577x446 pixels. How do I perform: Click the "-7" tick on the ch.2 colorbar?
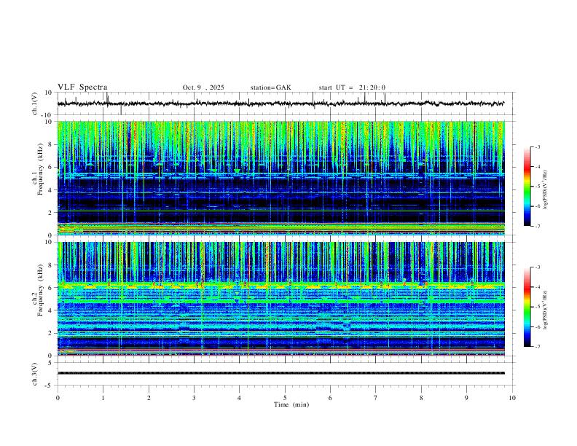click(x=538, y=346)
